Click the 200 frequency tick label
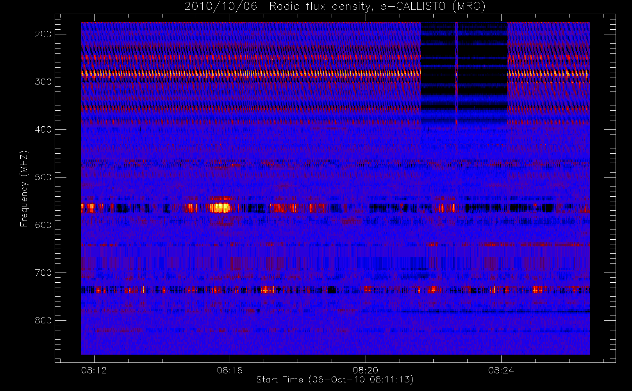The height and width of the screenshot is (391, 632). pyautogui.click(x=43, y=34)
